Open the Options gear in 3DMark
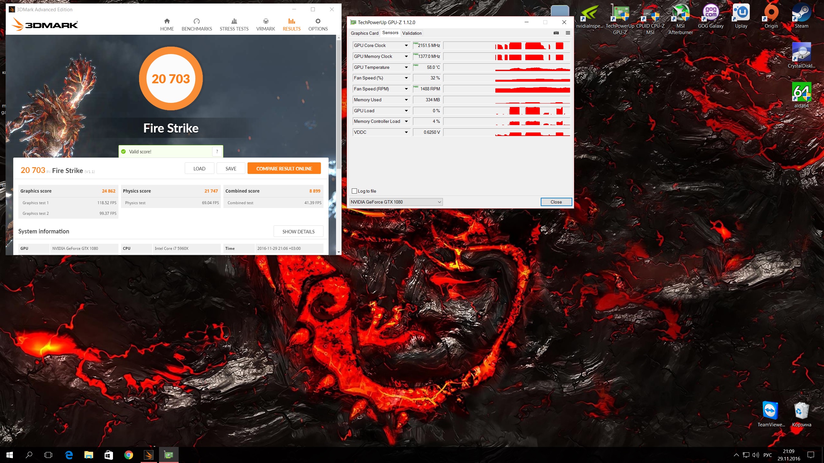 pos(318,21)
